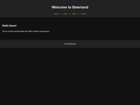This screenshot has width=140, height=105.
Task: Click the '© 2025 Beleriand' footer text
Action: click(70, 44)
